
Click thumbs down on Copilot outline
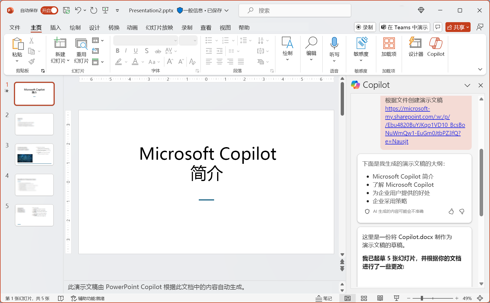462,211
